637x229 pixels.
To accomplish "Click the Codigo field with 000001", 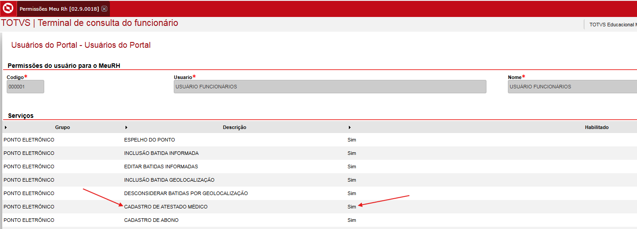I will [25, 87].
